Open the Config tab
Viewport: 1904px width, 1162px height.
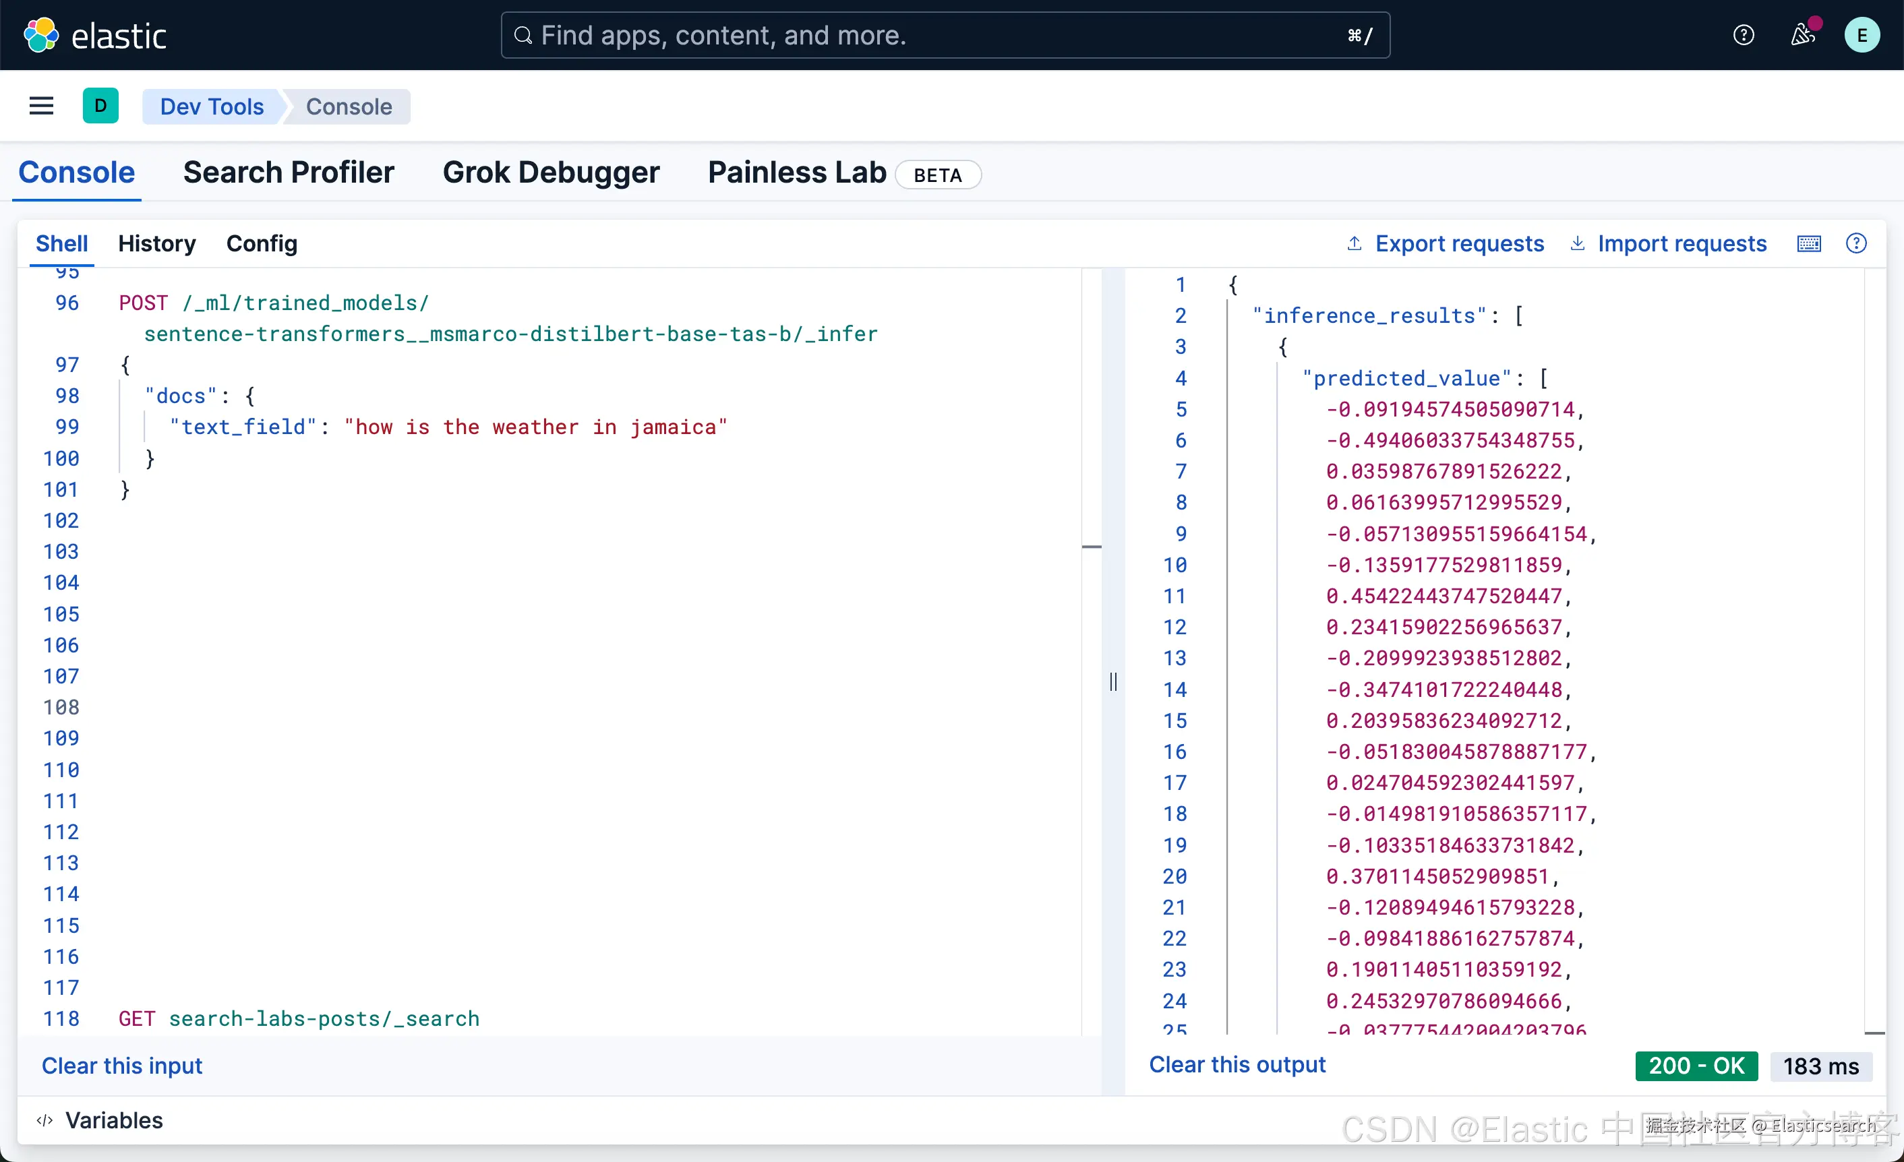(261, 244)
